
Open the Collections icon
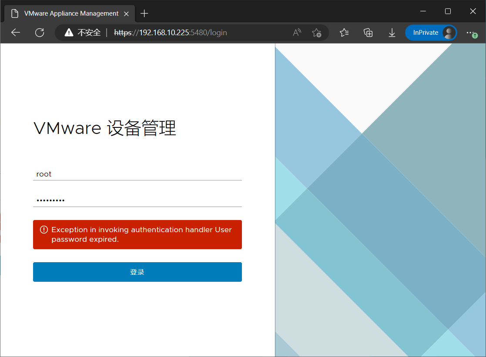(x=368, y=33)
